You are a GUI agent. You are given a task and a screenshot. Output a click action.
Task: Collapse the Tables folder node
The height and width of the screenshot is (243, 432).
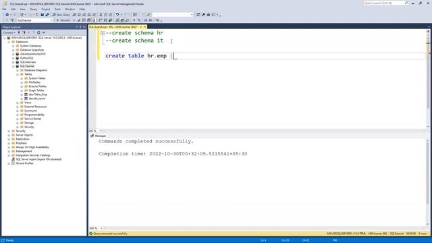(18, 74)
